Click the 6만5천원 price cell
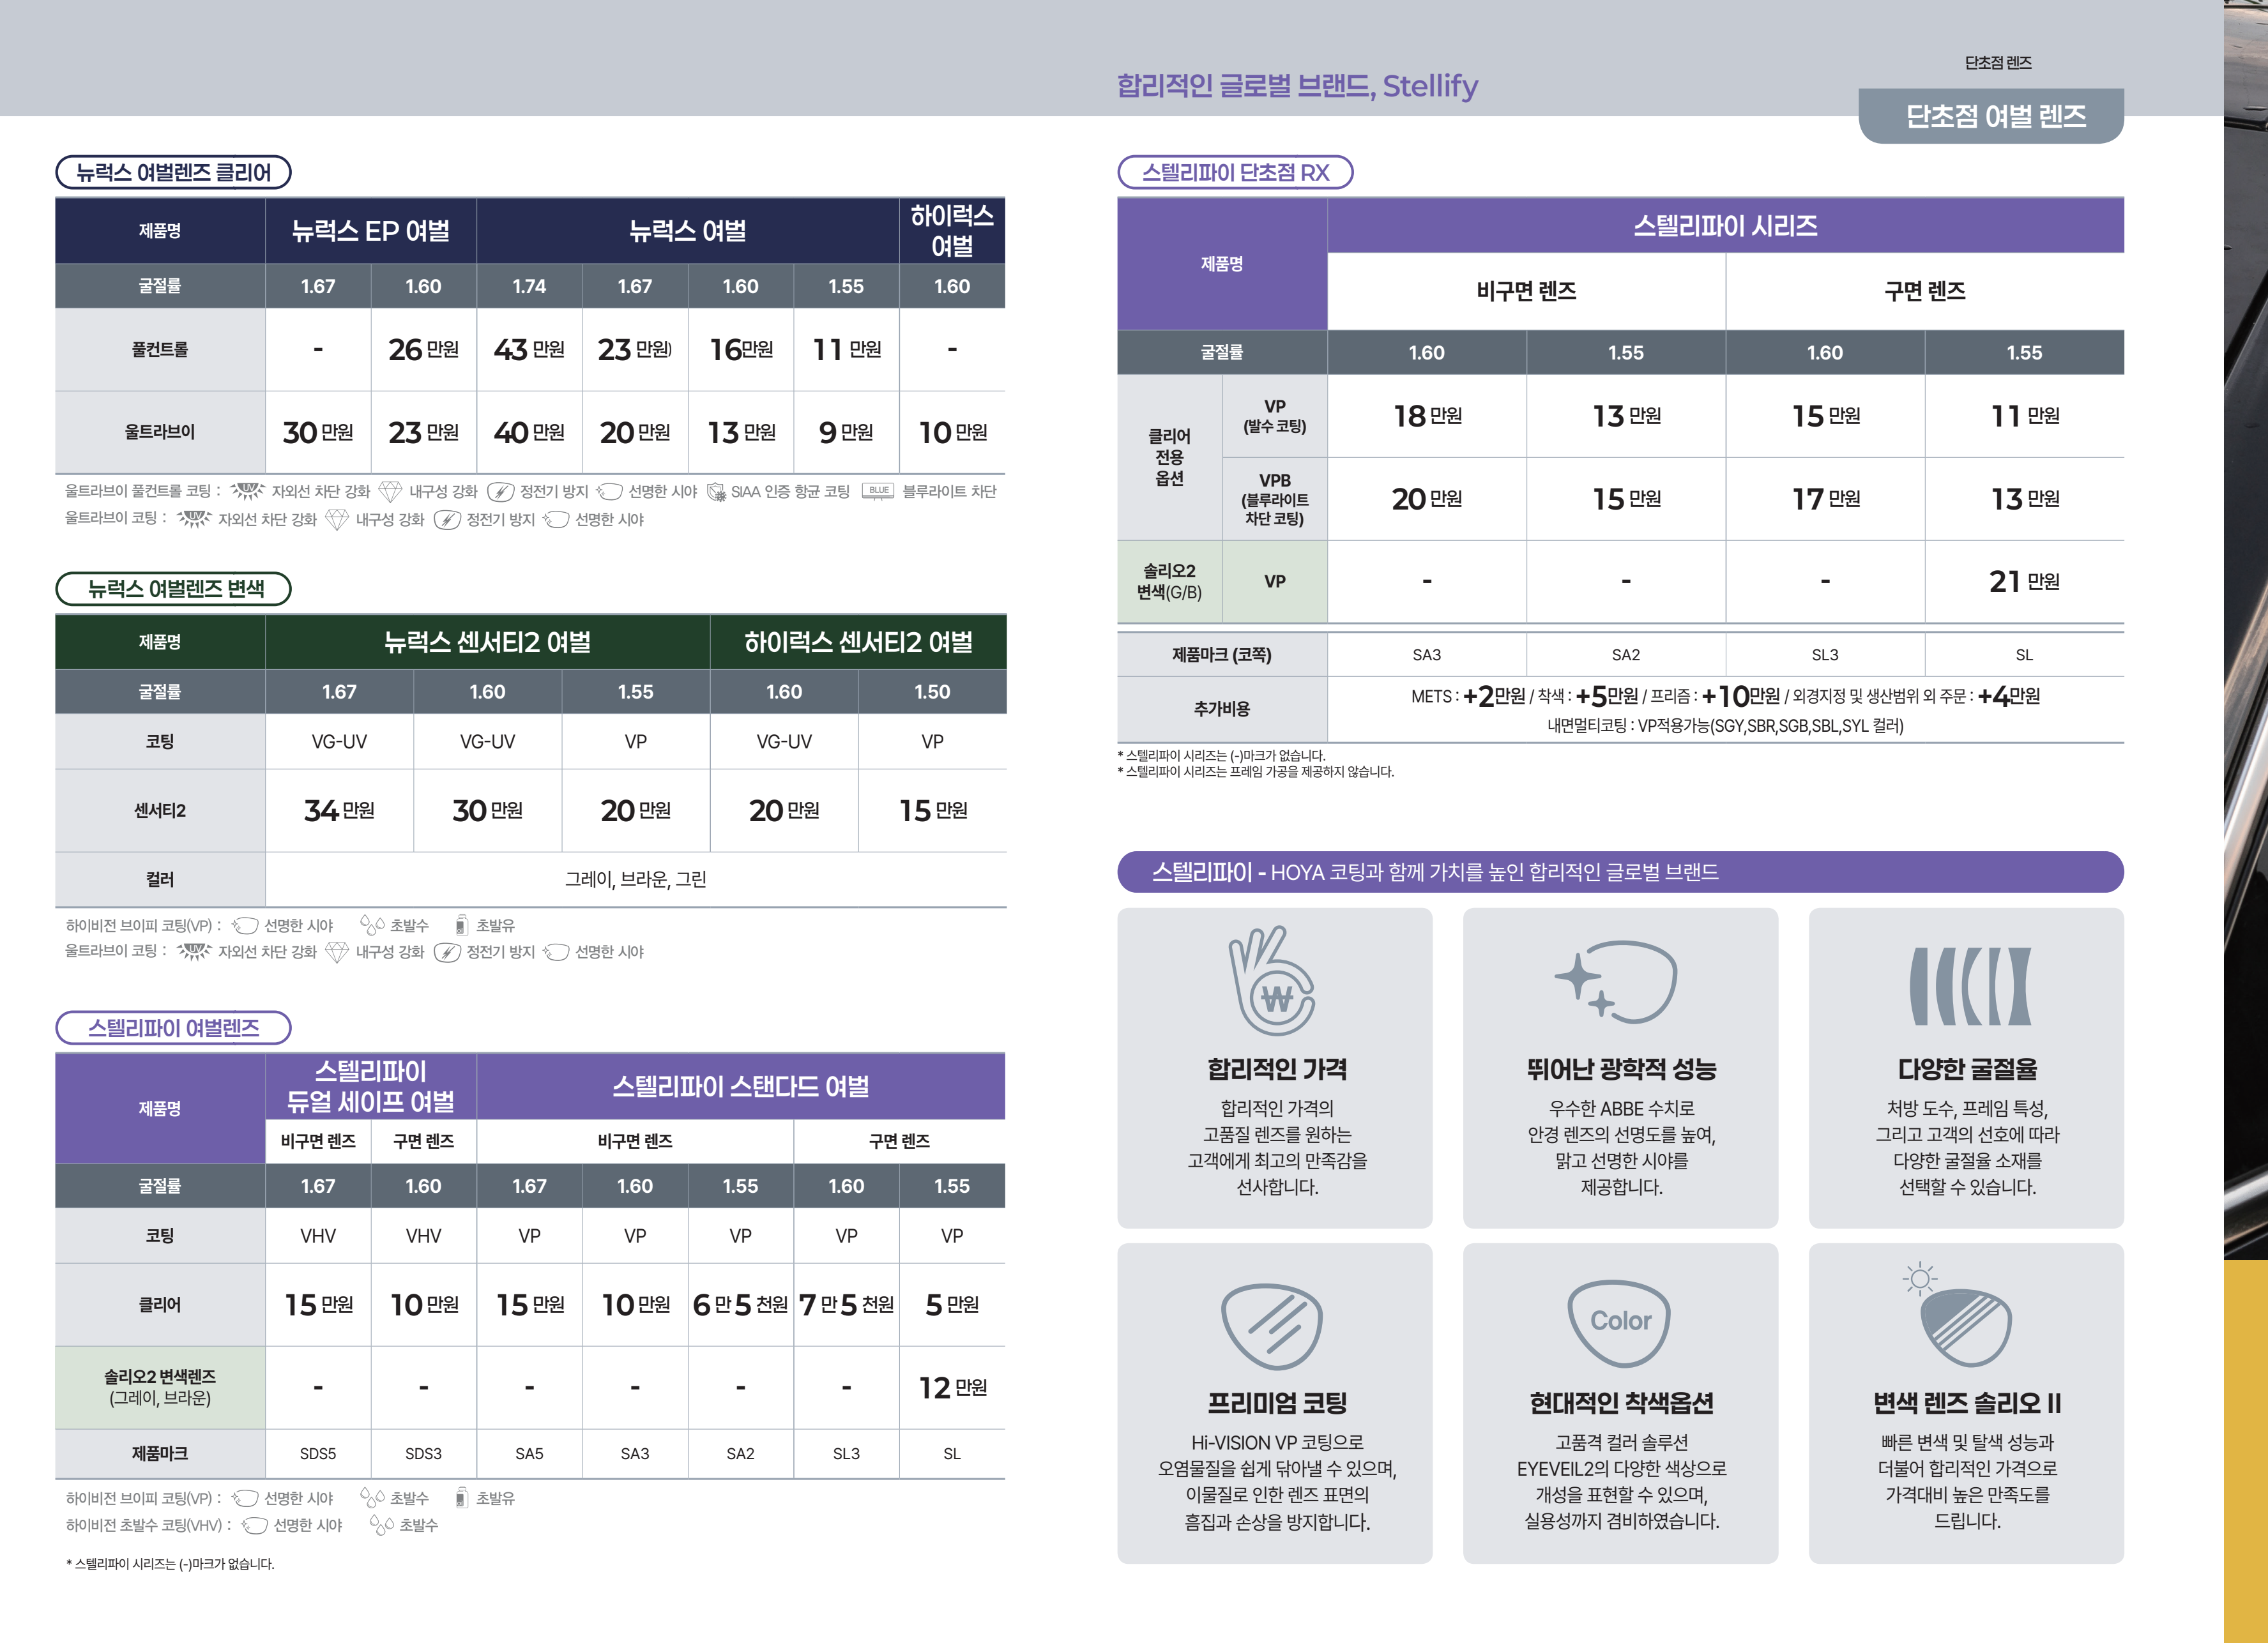The width and height of the screenshot is (2268, 1643). point(740,1304)
